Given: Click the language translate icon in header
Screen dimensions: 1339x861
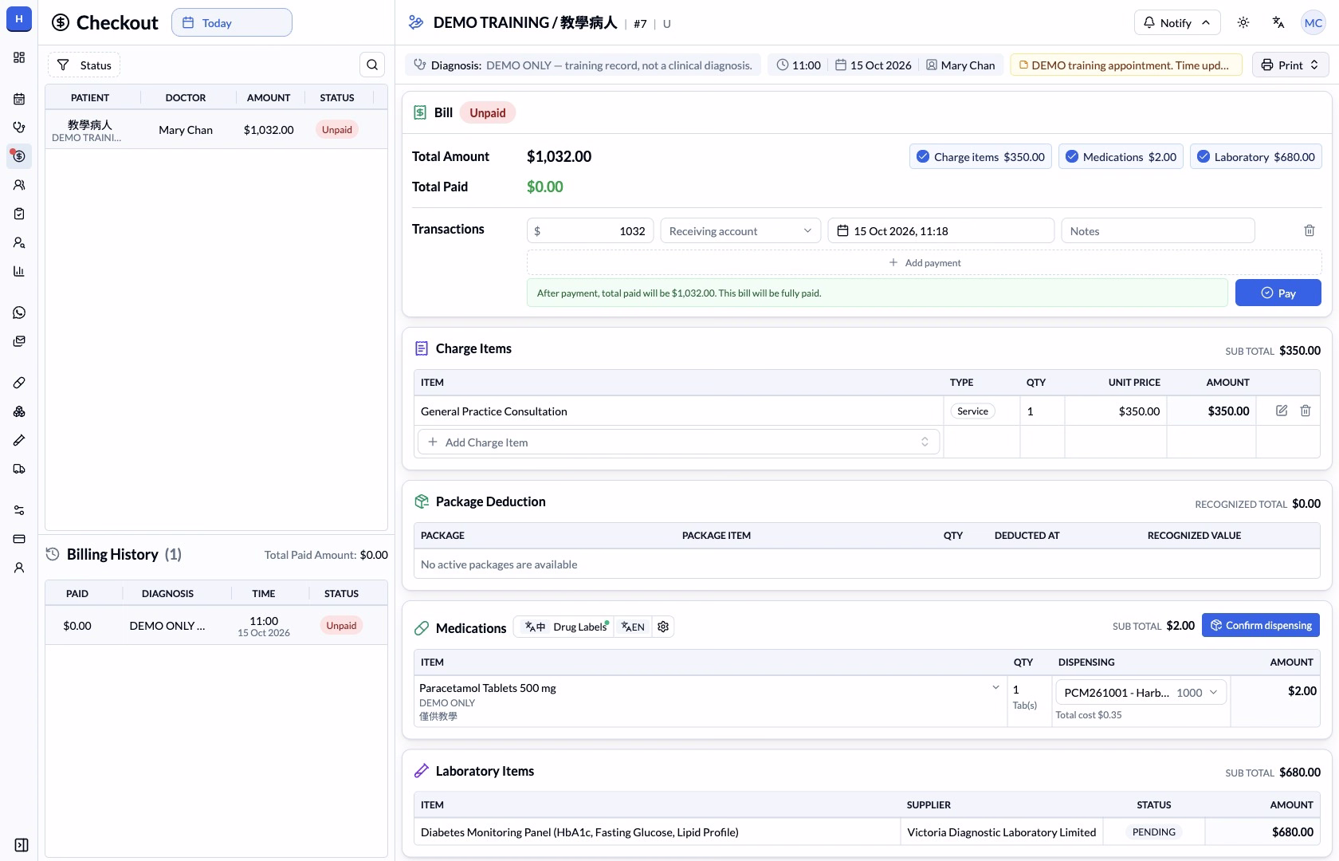Looking at the screenshot, I should 1278,22.
